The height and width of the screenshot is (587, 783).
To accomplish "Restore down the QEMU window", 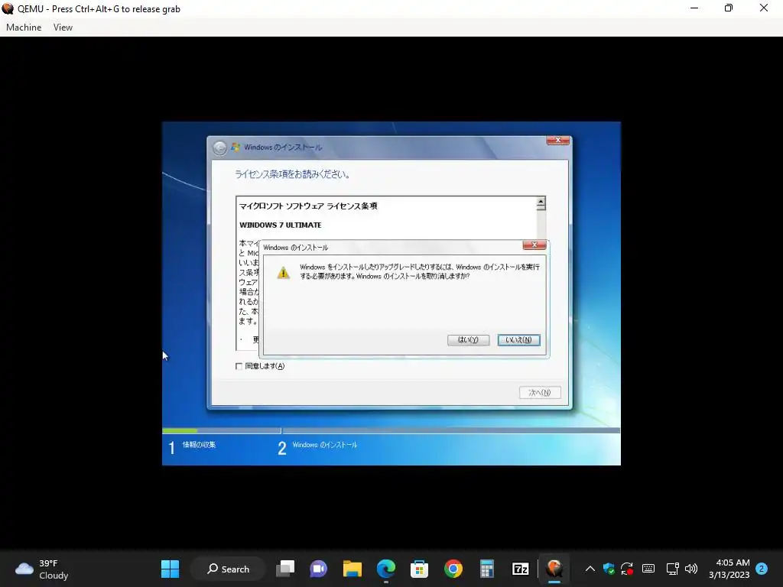I will (729, 8).
